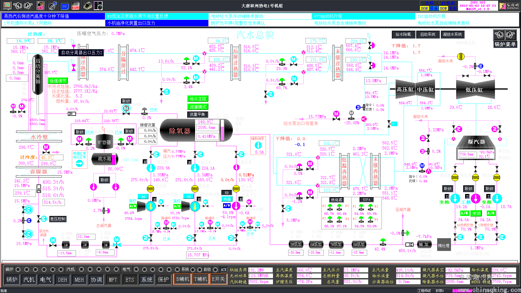Click the green 给水主控 button
The image size is (521, 293).
tap(198, 99)
